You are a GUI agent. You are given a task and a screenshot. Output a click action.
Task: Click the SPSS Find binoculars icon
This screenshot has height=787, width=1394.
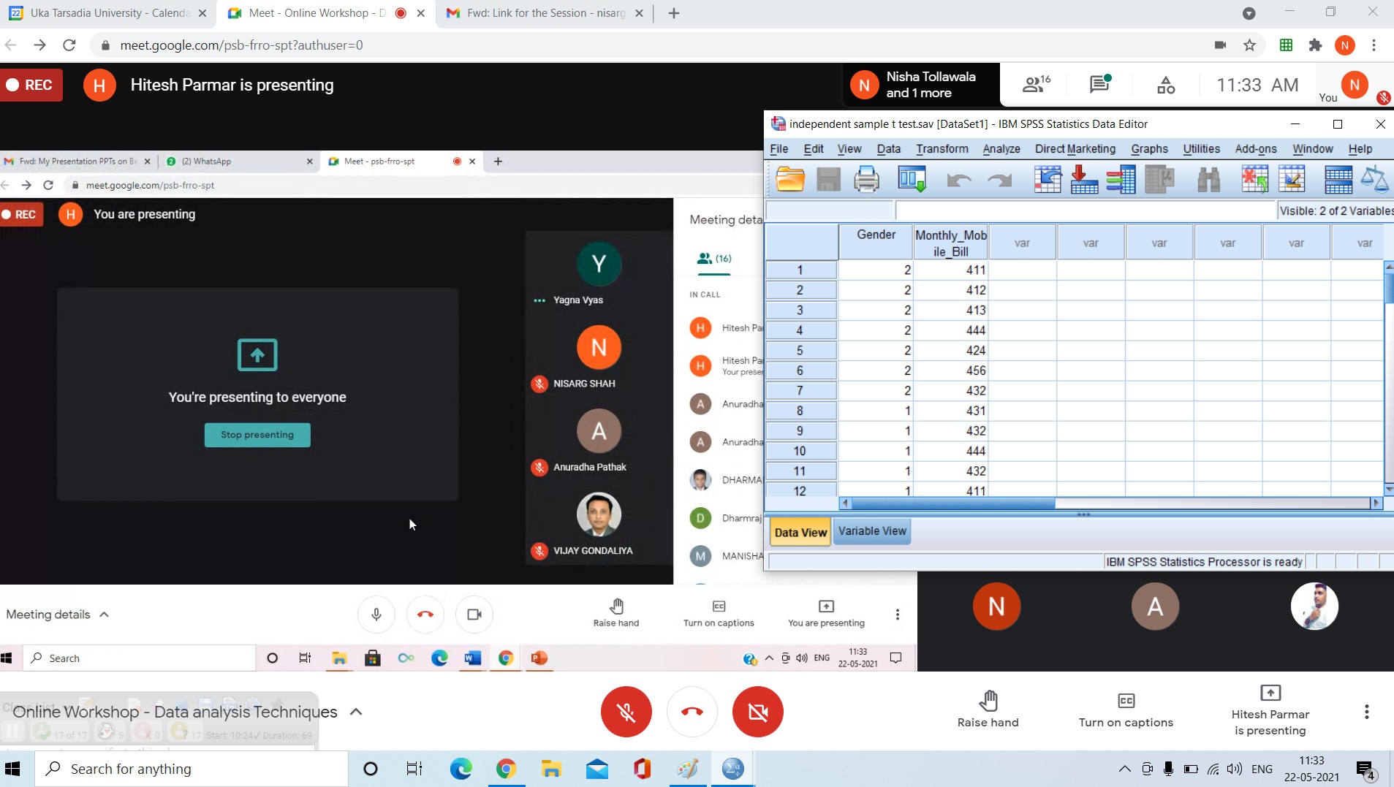[x=1208, y=179]
